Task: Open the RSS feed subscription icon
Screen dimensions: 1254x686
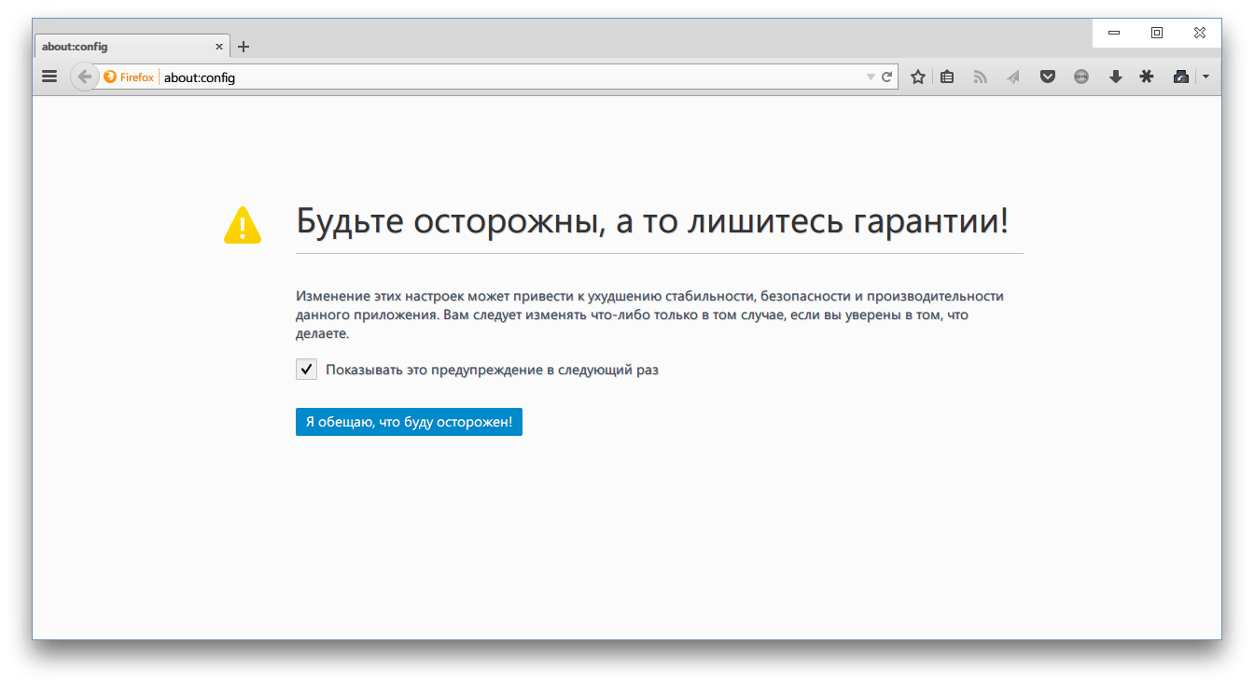Action: tap(980, 76)
